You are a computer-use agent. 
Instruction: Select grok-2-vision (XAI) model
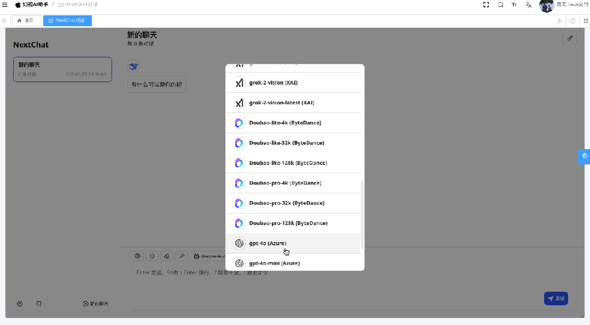click(x=293, y=82)
